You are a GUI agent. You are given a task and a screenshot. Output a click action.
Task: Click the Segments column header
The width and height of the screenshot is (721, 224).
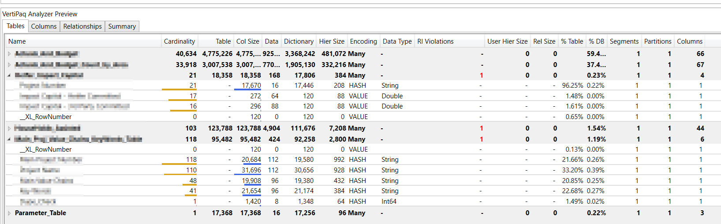pos(624,41)
